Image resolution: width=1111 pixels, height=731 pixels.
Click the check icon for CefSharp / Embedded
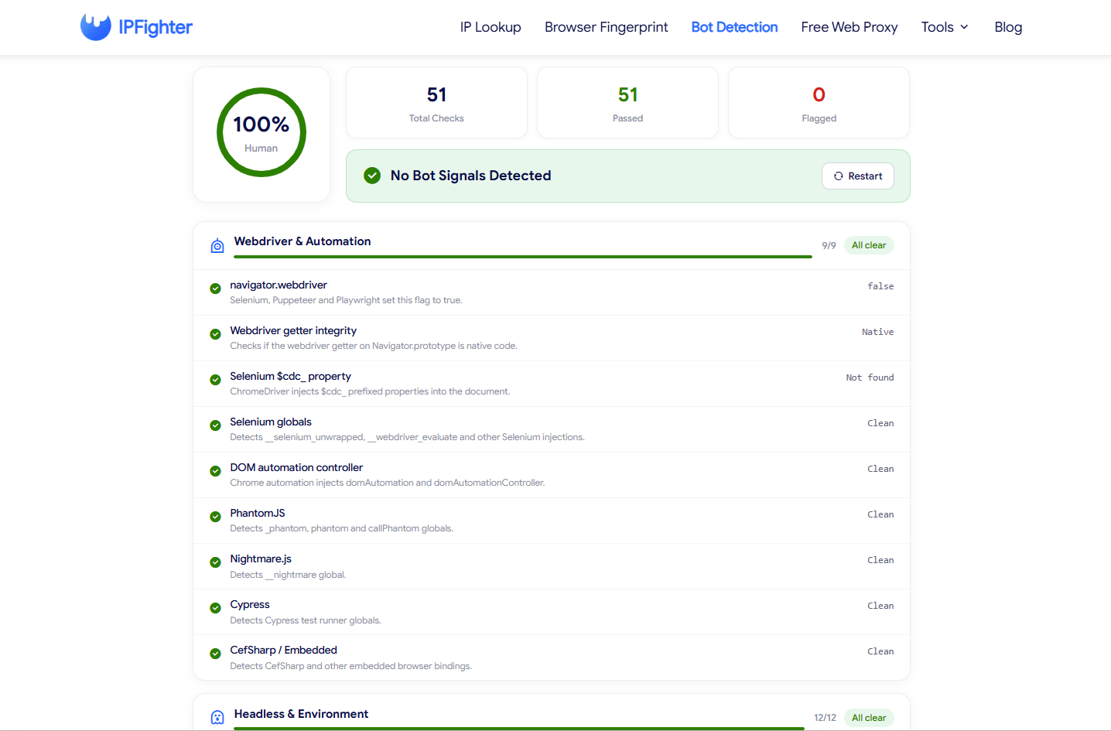(215, 654)
